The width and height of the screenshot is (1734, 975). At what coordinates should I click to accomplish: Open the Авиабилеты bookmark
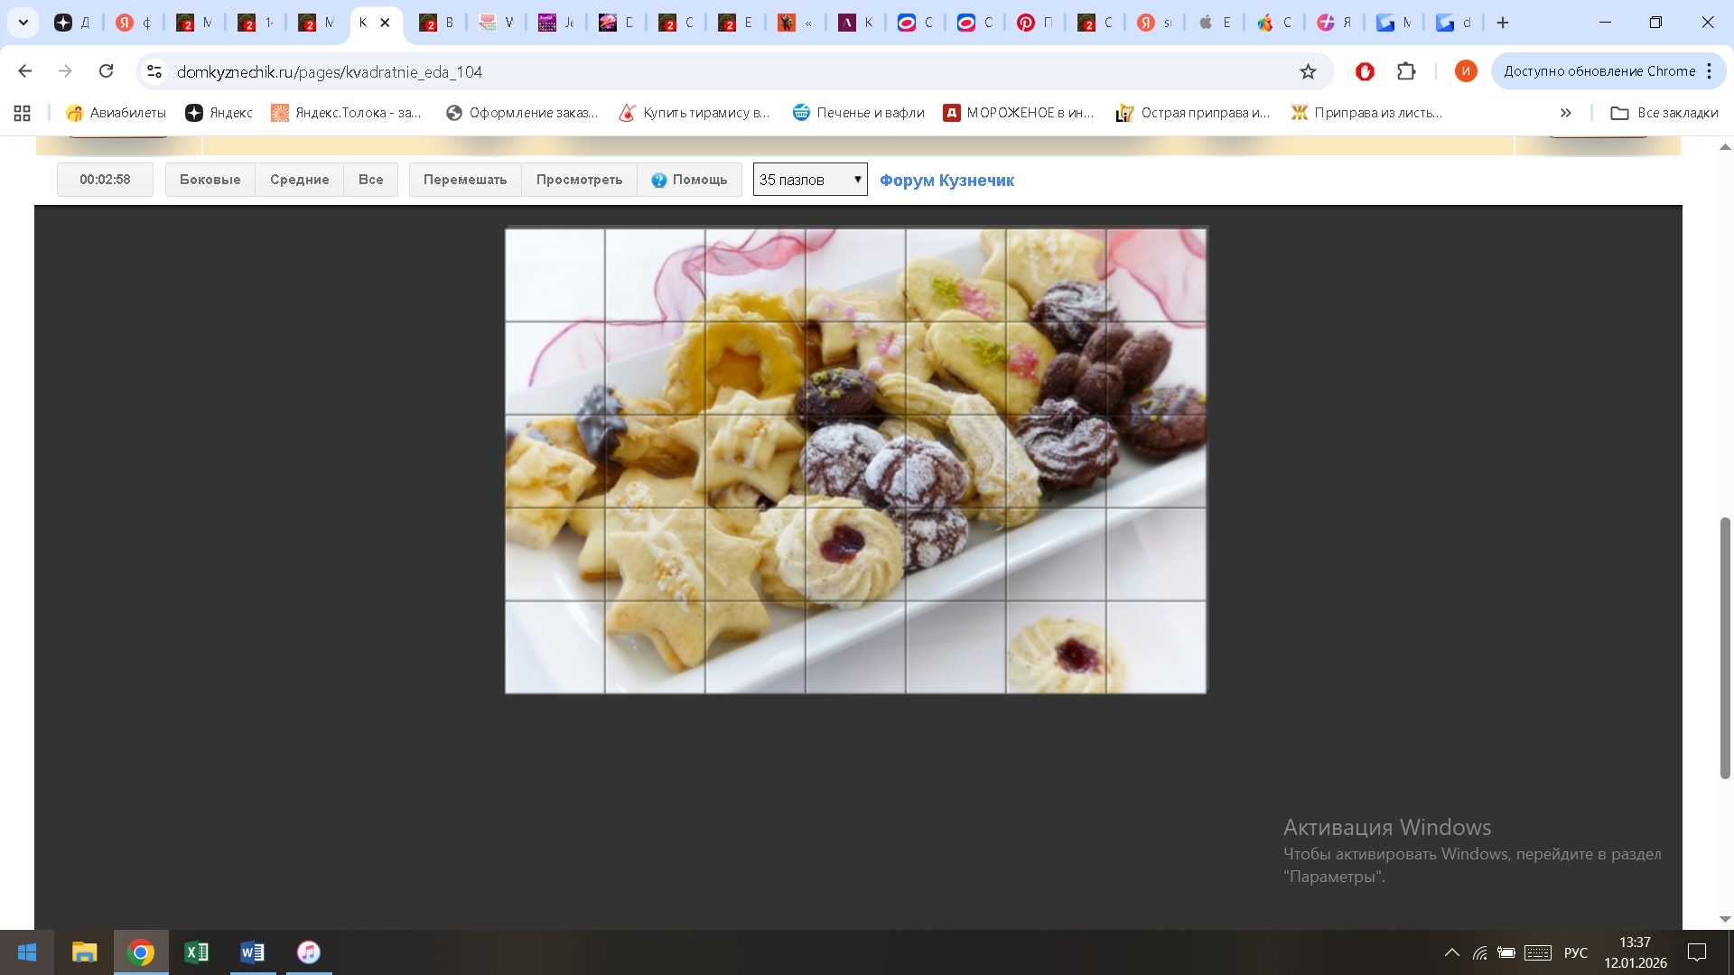[x=116, y=113]
